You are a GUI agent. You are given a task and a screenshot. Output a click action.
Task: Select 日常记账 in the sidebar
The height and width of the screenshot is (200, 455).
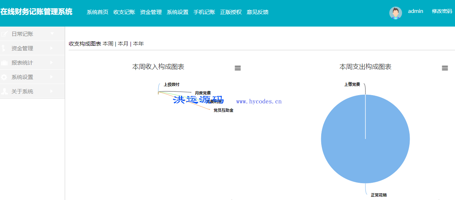tap(22, 34)
